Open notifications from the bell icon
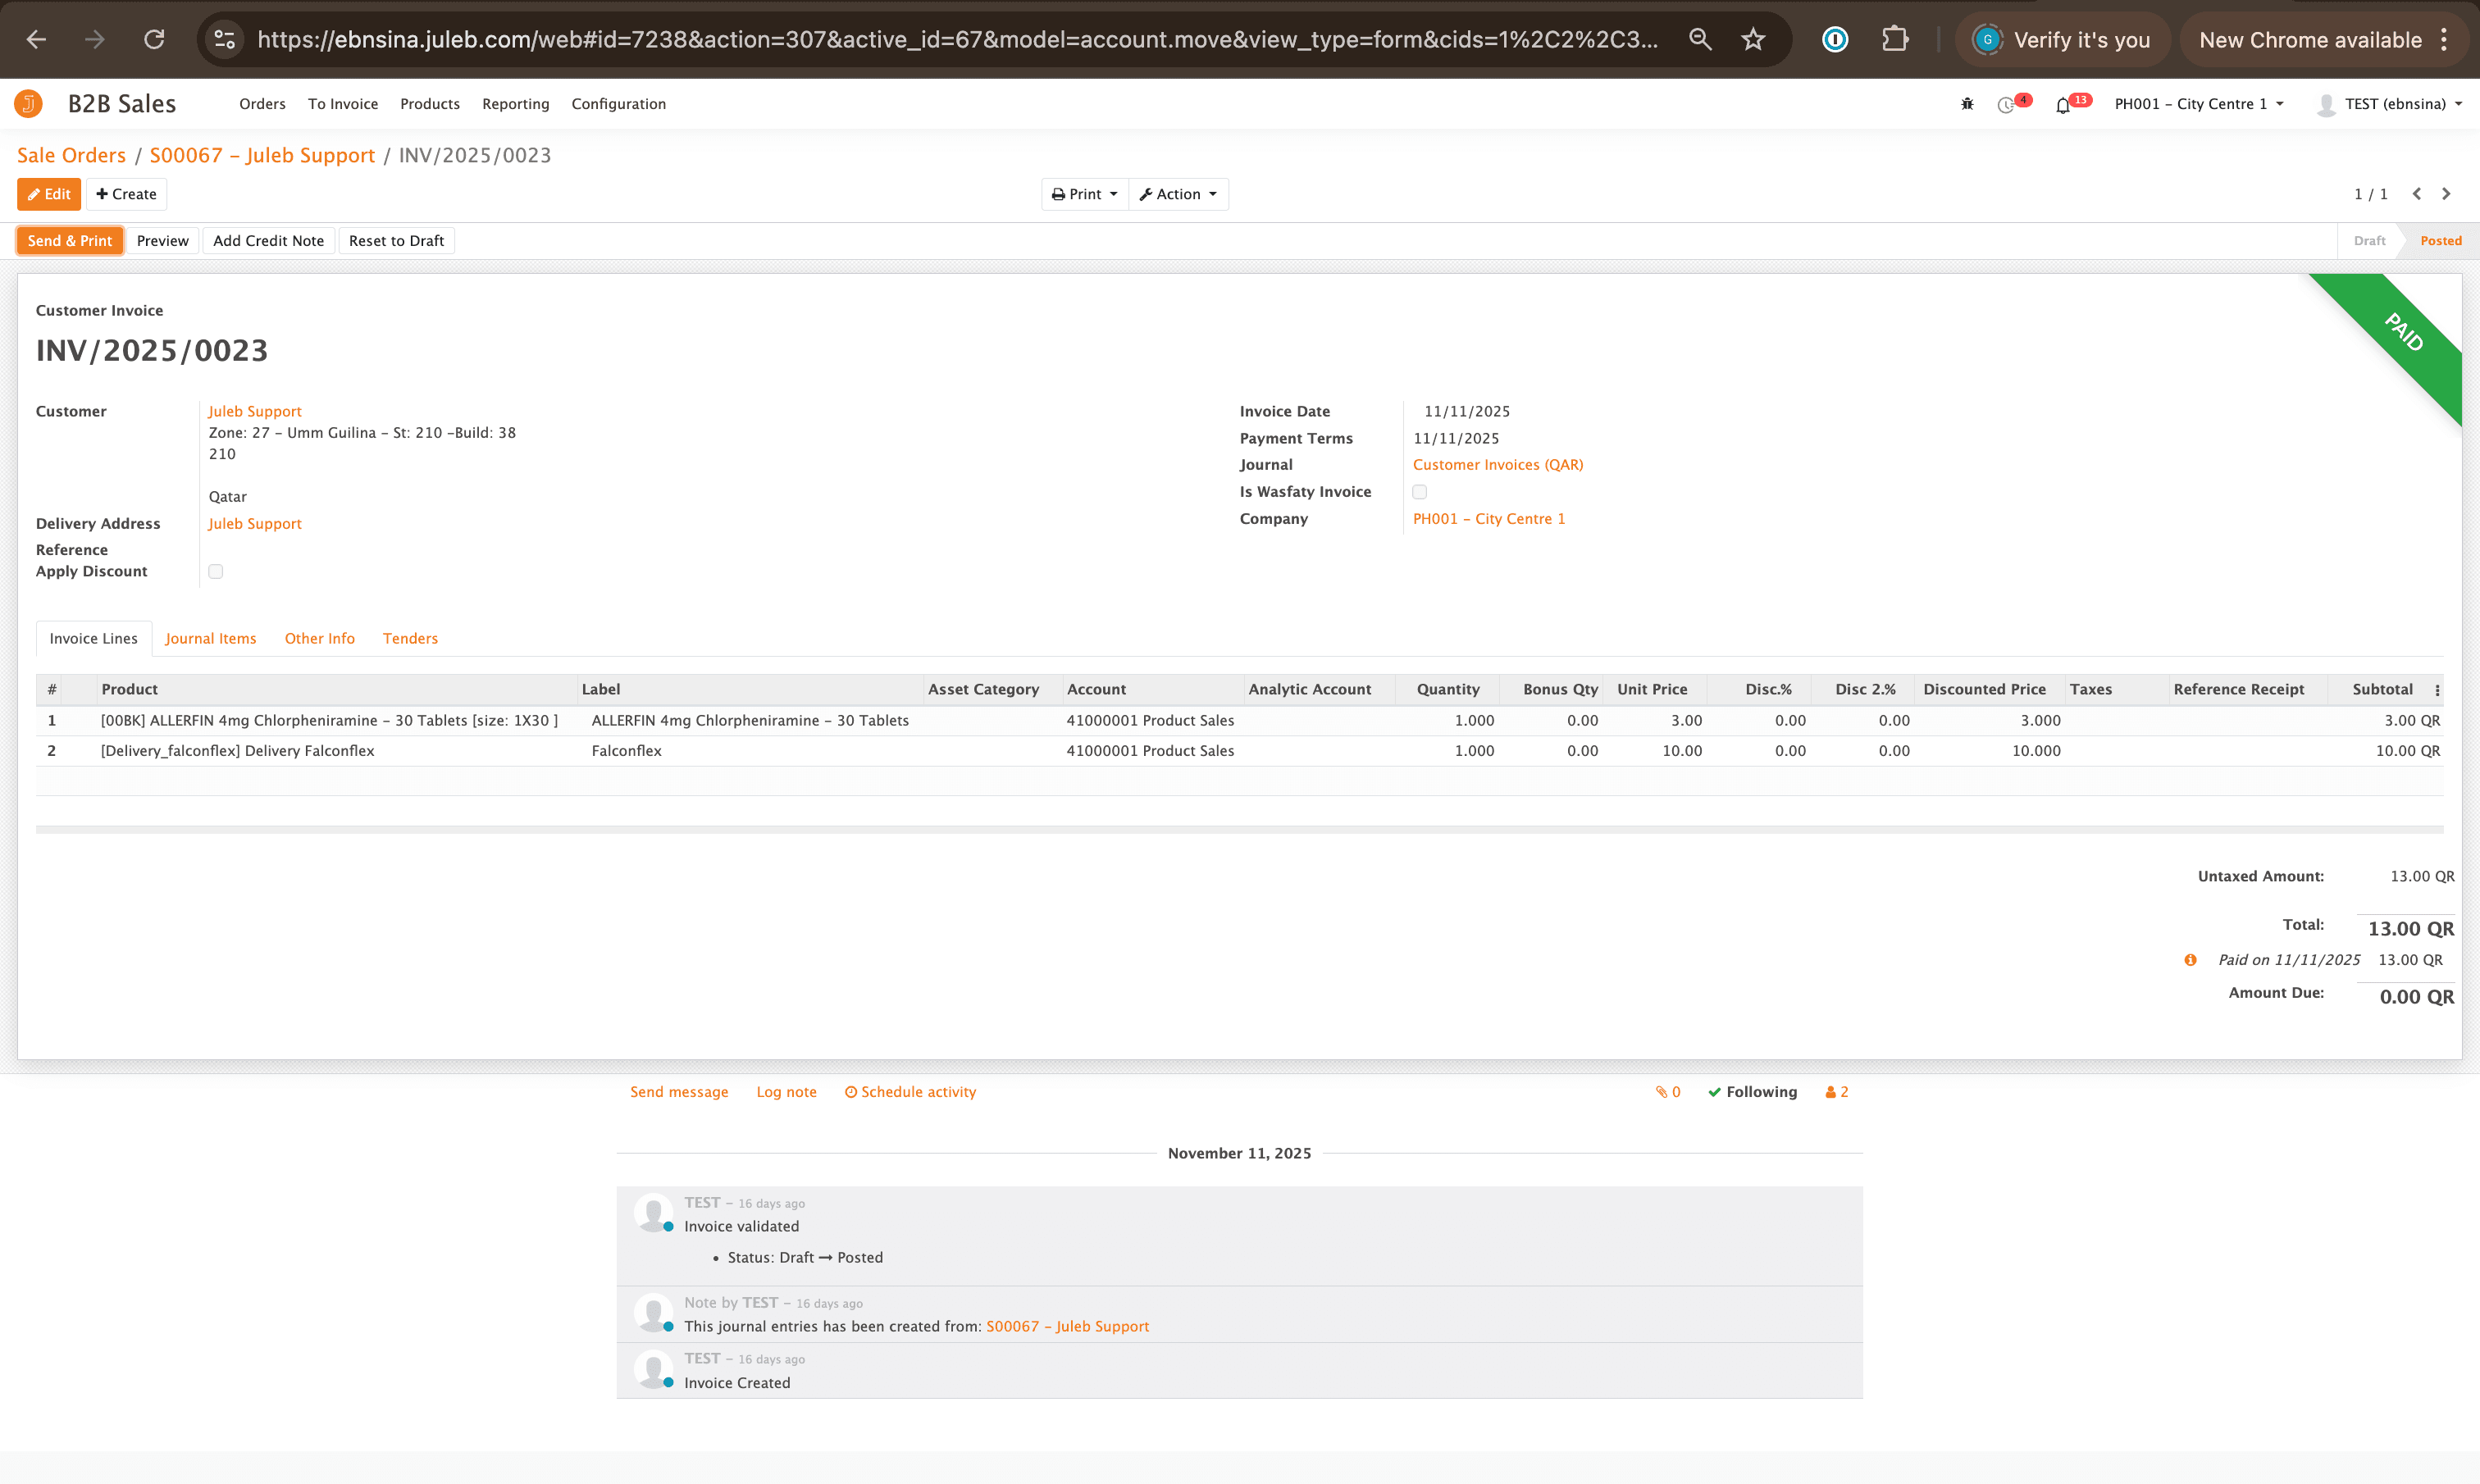 tap(2063, 103)
